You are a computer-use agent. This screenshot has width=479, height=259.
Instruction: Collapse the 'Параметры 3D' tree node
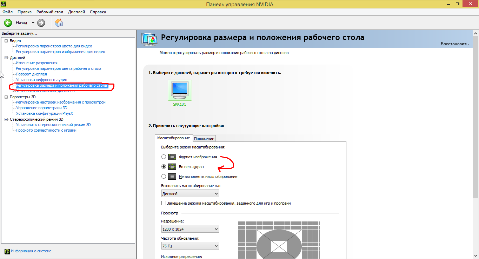6,97
